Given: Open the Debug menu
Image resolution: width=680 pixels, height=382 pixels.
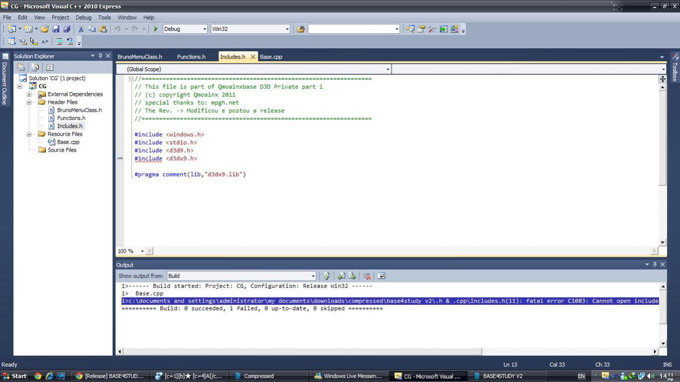Looking at the screenshot, I should point(83,17).
